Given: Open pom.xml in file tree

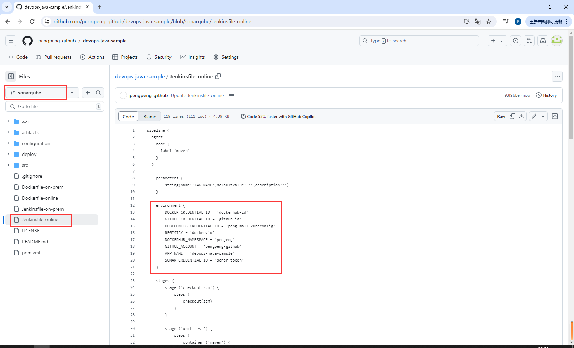Looking at the screenshot, I should 31,253.
